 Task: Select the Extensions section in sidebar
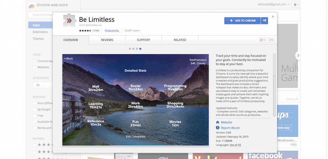coord(40,32)
